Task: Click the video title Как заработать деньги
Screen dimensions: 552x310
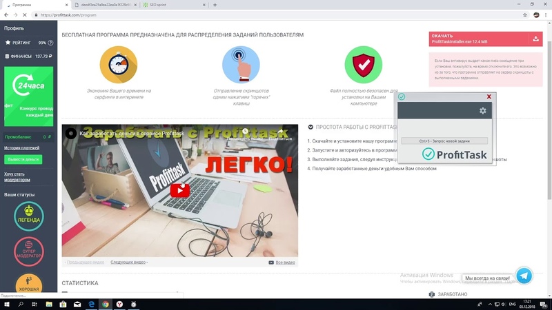Action: pos(132,134)
